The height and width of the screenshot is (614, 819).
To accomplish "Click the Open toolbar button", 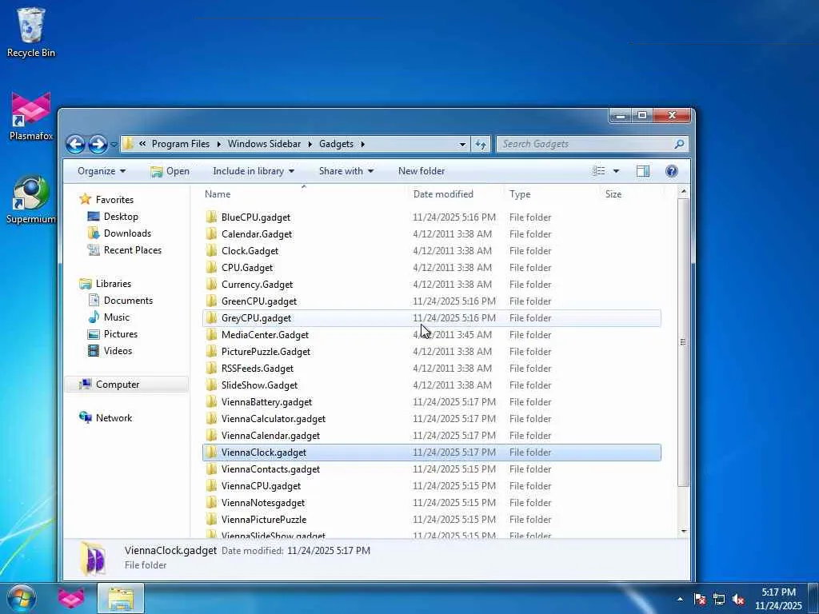I will [x=170, y=171].
